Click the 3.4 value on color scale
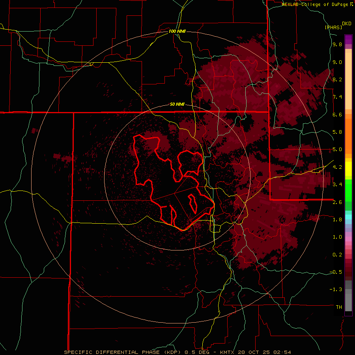 coord(337,184)
